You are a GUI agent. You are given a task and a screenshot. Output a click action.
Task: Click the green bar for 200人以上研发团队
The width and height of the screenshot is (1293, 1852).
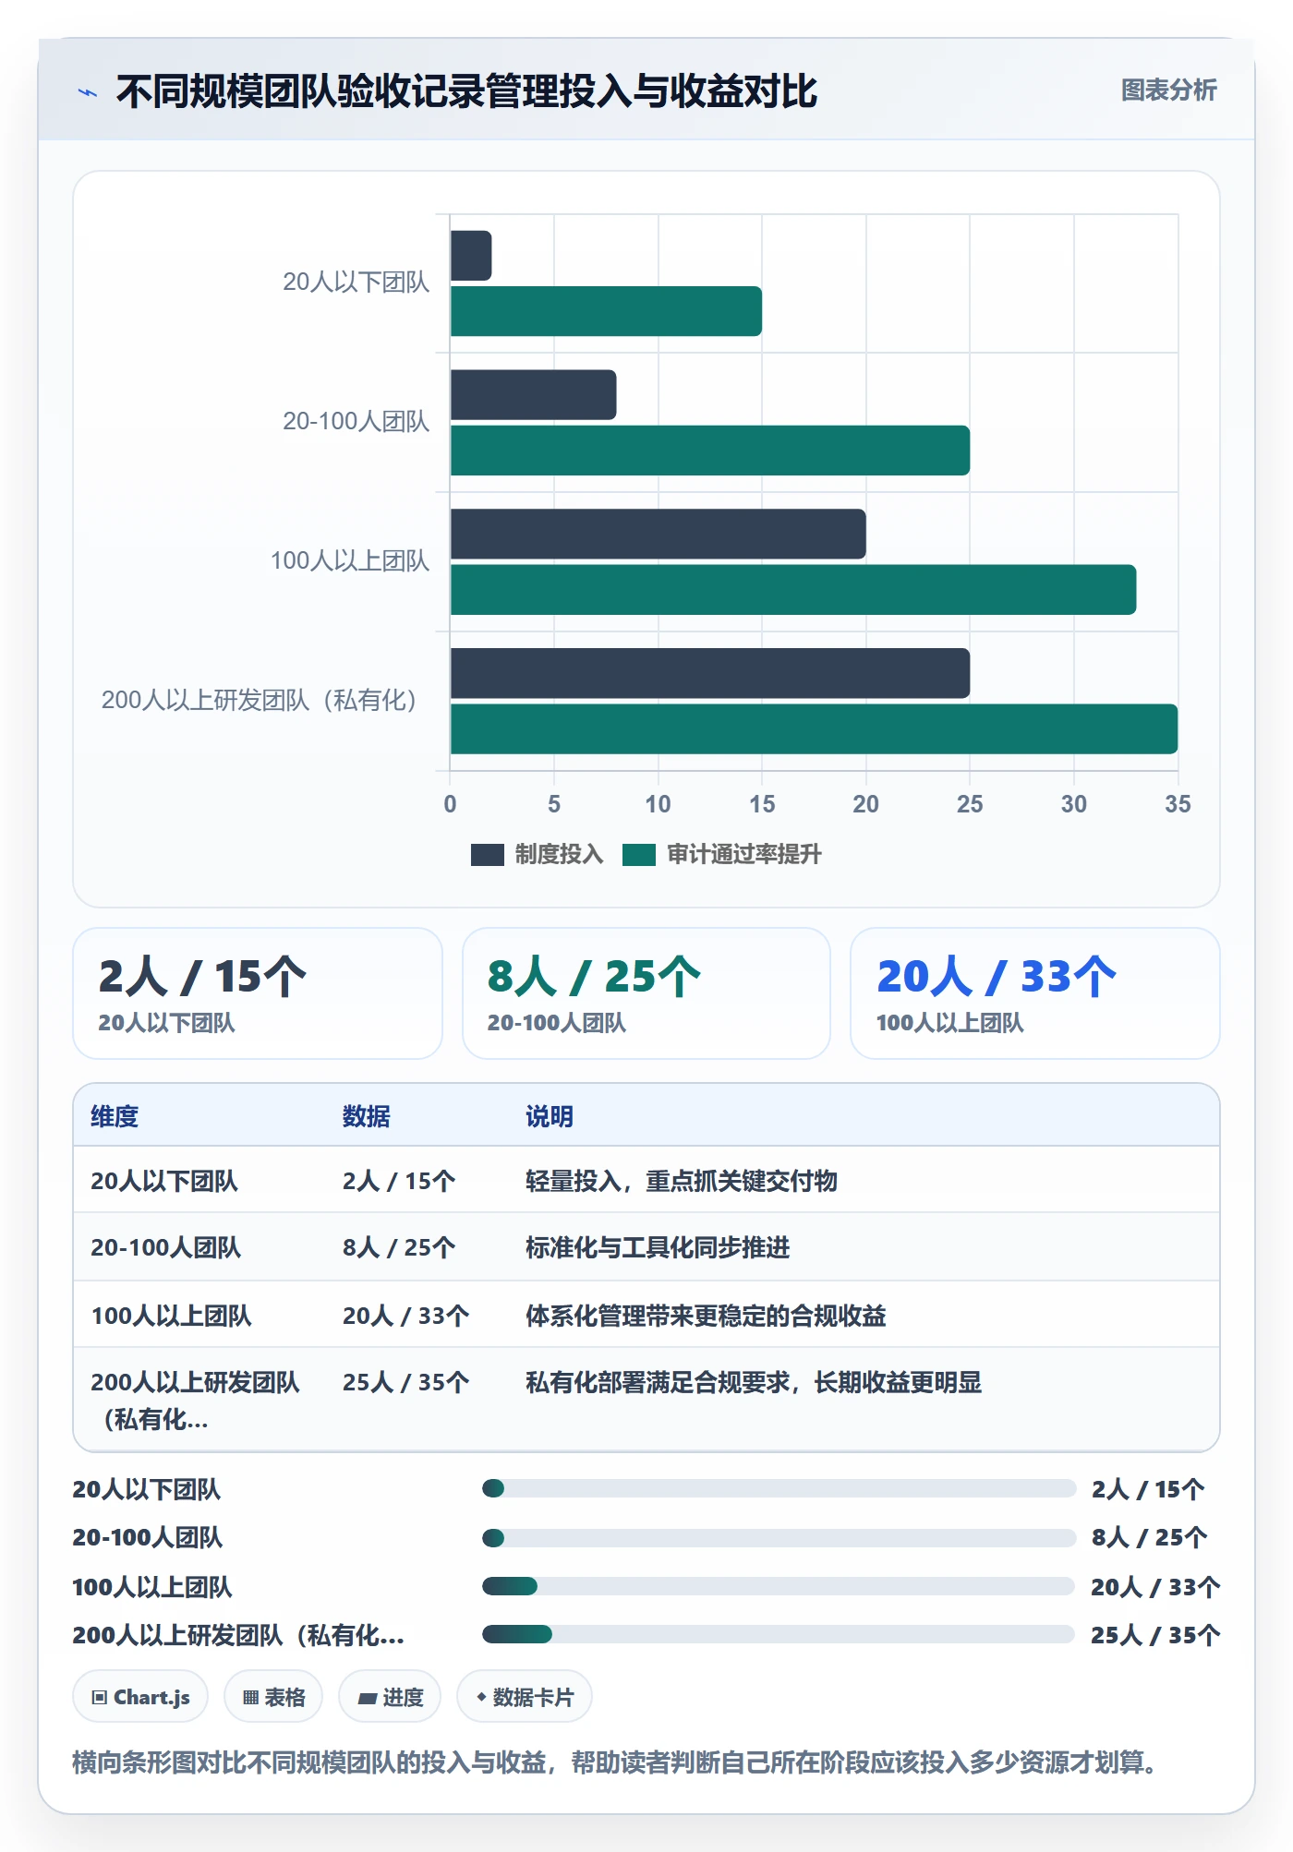pyautogui.click(x=814, y=728)
